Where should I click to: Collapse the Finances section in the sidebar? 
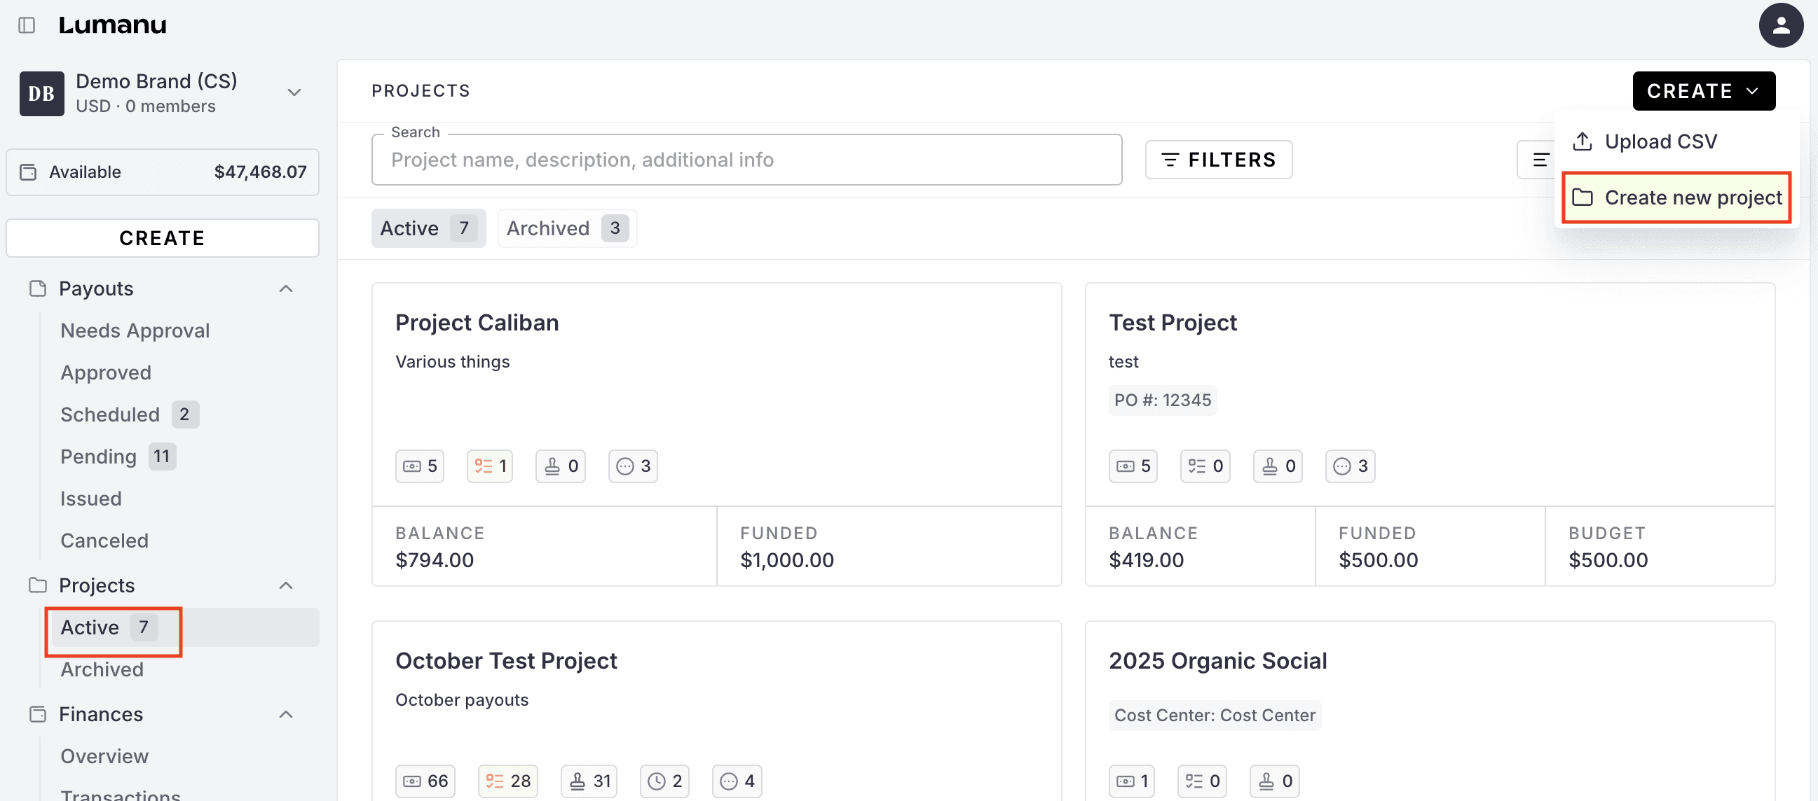pyautogui.click(x=286, y=714)
